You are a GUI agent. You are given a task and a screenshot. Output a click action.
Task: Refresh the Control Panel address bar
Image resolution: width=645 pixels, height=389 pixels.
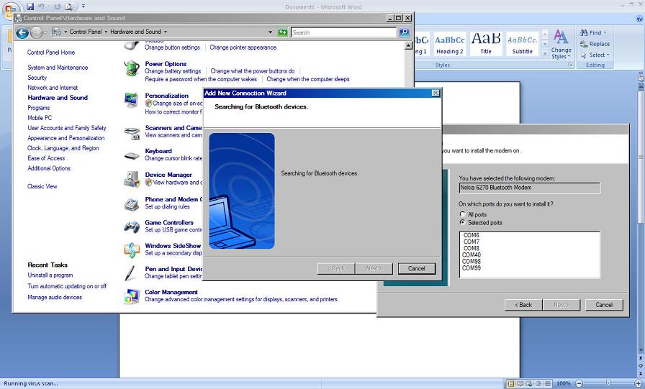(x=282, y=32)
